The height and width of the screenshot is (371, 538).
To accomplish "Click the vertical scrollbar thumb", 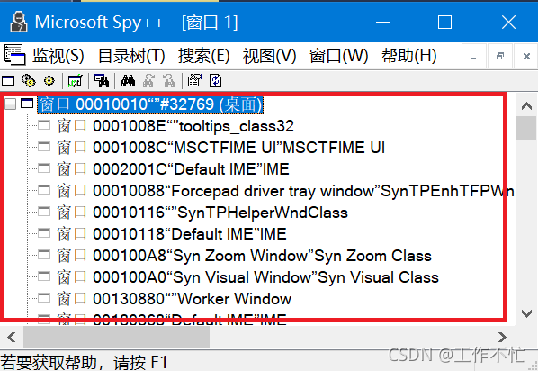I will click(x=525, y=128).
